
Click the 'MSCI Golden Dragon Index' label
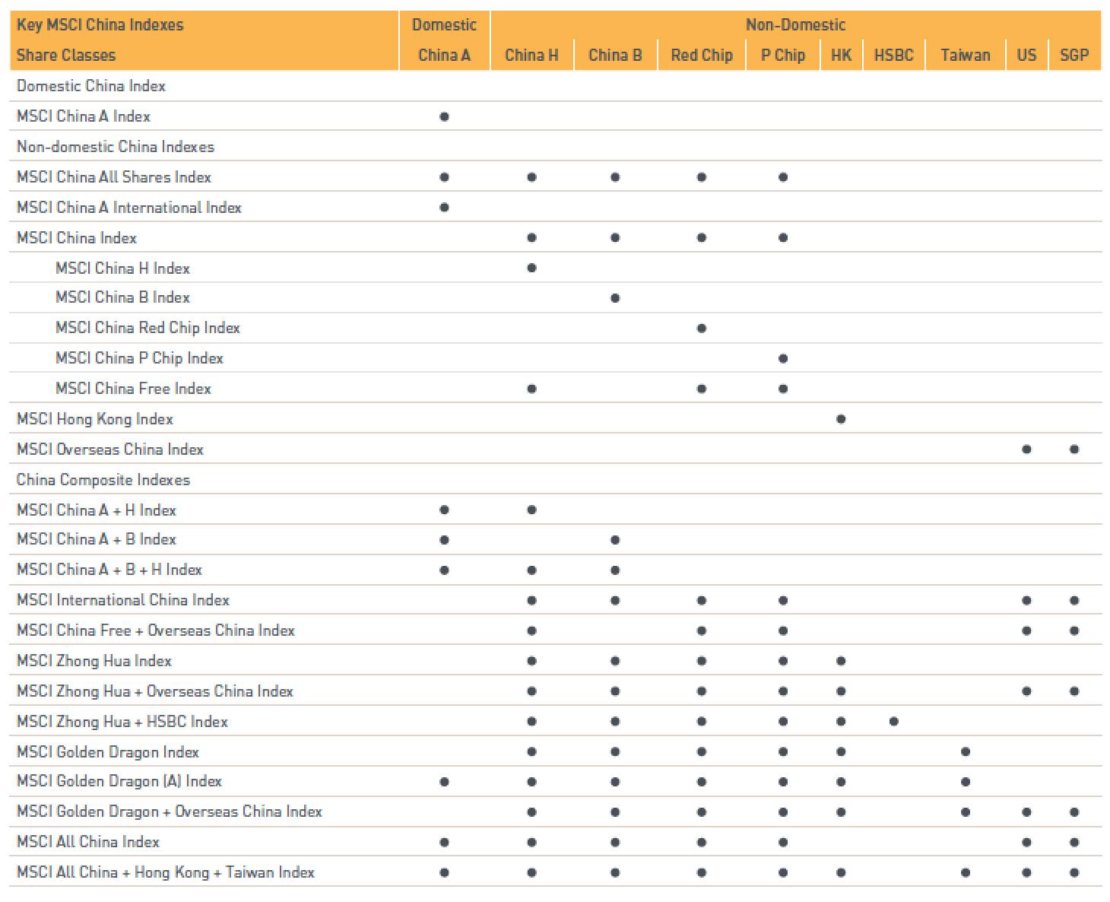click(x=108, y=752)
